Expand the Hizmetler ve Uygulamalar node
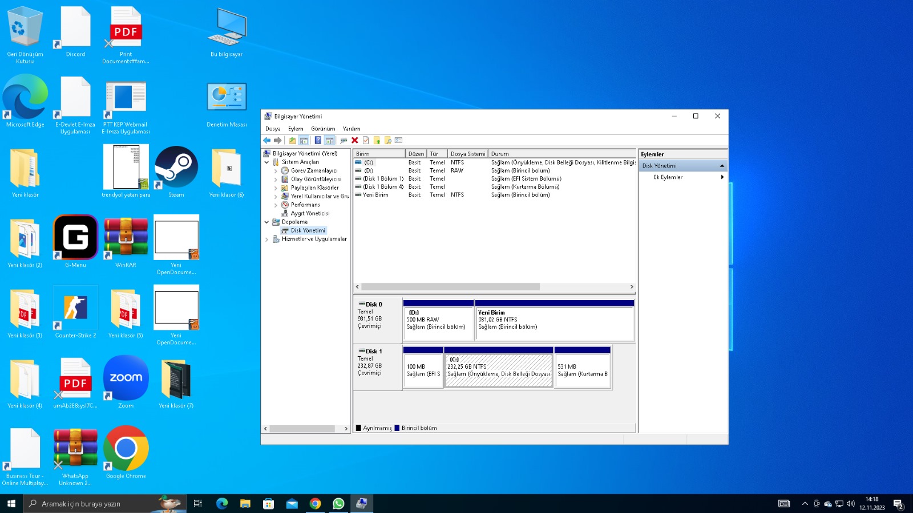Screen dimensions: 913x513 point(266,239)
